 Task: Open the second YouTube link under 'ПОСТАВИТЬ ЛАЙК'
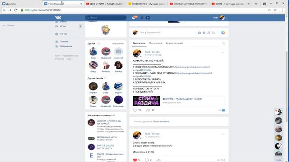click(x=194, y=73)
